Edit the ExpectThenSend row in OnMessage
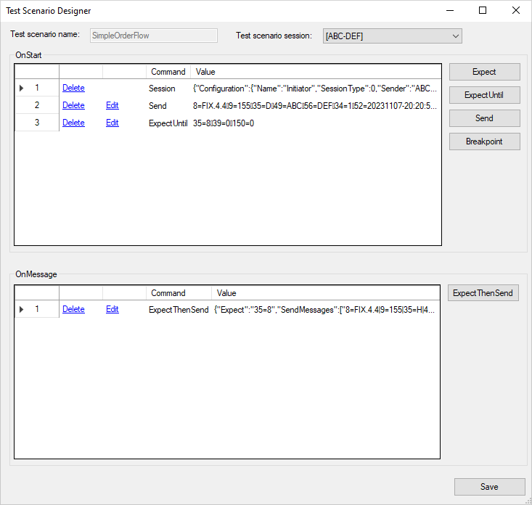 (x=112, y=309)
